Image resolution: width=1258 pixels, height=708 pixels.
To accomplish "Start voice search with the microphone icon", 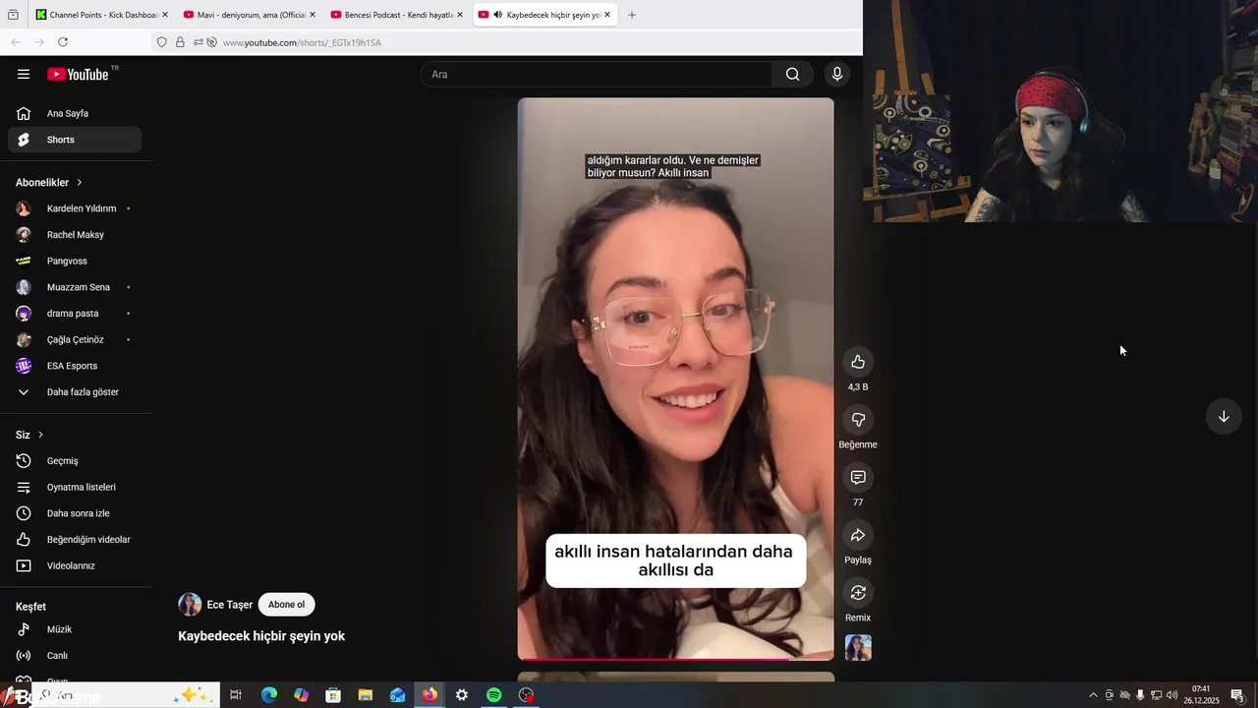I will [x=837, y=74].
